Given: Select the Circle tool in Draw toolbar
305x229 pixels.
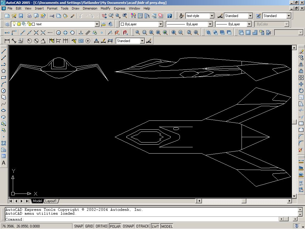Looking at the screenshot, I should [4, 91].
